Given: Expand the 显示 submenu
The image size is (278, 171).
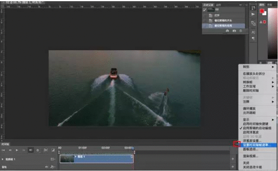Looking at the screenshot, I should (x=246, y=119).
